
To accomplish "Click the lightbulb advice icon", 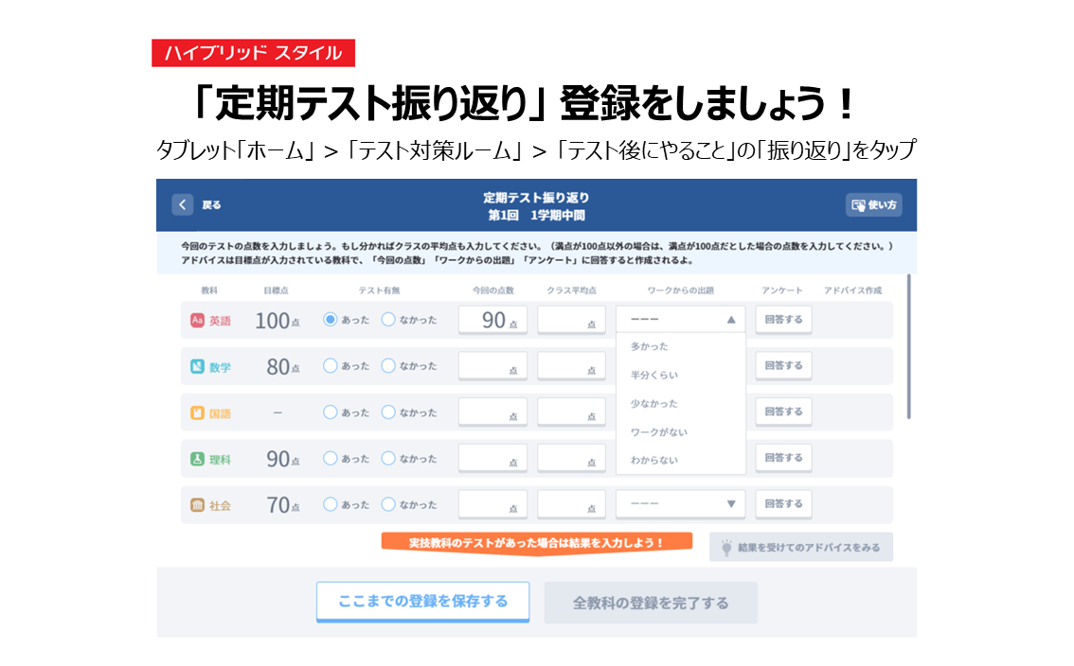I will pyautogui.click(x=726, y=548).
